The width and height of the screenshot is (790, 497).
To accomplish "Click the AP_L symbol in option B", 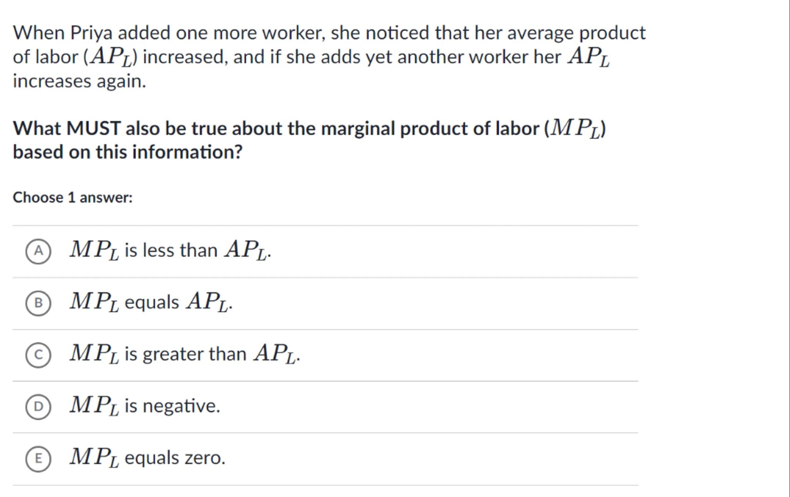I will point(208,302).
